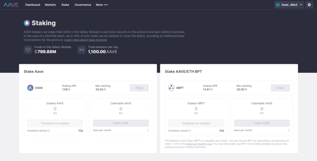The height and width of the screenshot is (161, 317).
Task: Click the Stake AAVE/ETH BPT heading
Action: (x=183, y=71)
